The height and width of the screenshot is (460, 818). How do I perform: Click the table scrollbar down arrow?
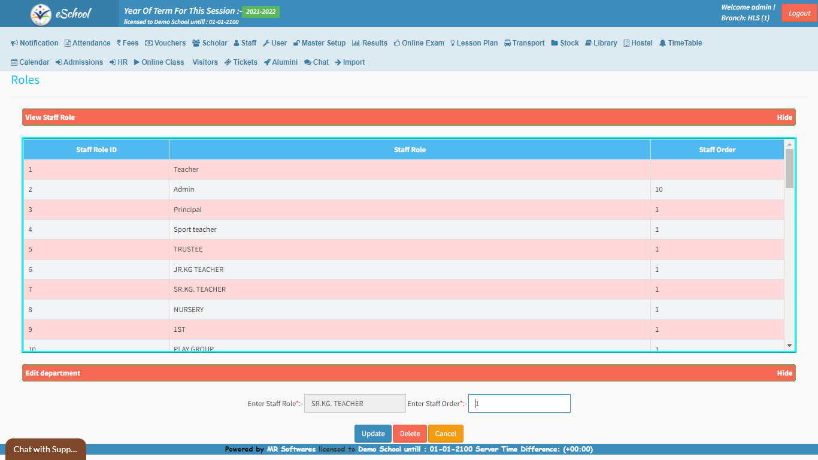[x=789, y=346]
